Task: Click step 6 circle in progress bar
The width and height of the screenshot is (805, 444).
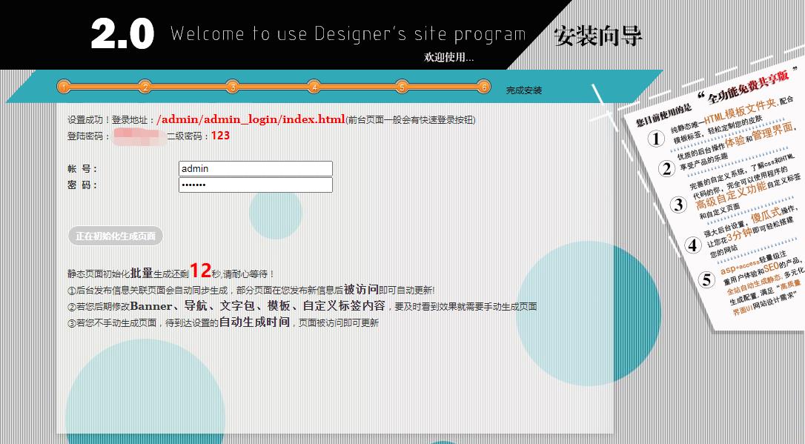Action: [x=483, y=87]
